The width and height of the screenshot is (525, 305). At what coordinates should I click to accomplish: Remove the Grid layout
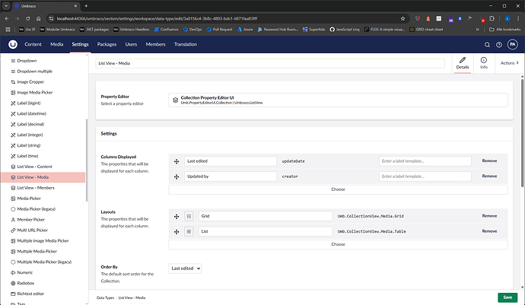point(489,216)
